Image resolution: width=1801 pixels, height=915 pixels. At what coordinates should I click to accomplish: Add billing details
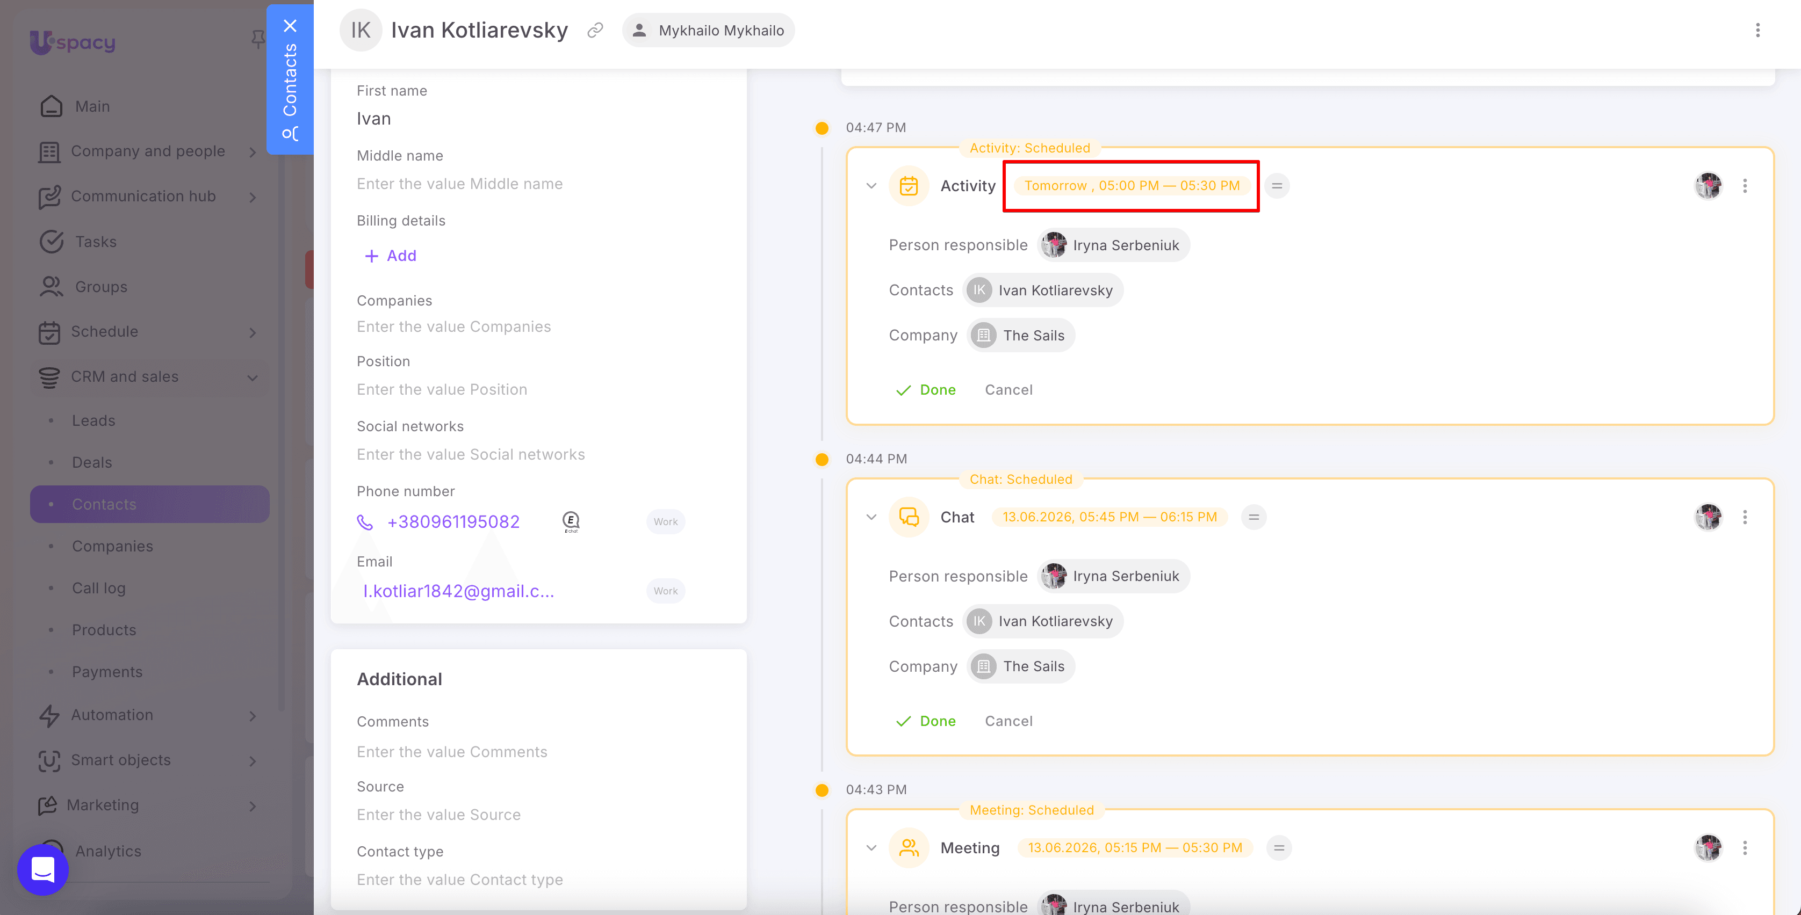(390, 256)
